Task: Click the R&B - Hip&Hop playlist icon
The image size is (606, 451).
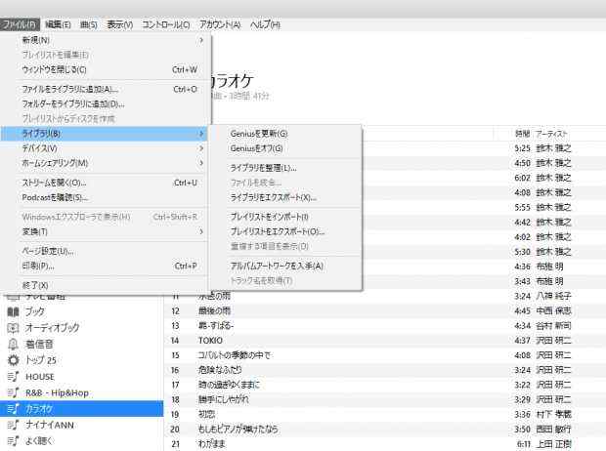Action: pos(13,393)
